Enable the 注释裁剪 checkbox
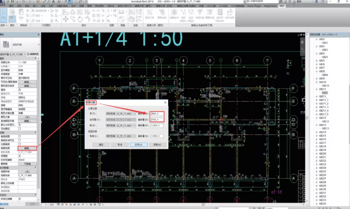 tap(20, 144)
